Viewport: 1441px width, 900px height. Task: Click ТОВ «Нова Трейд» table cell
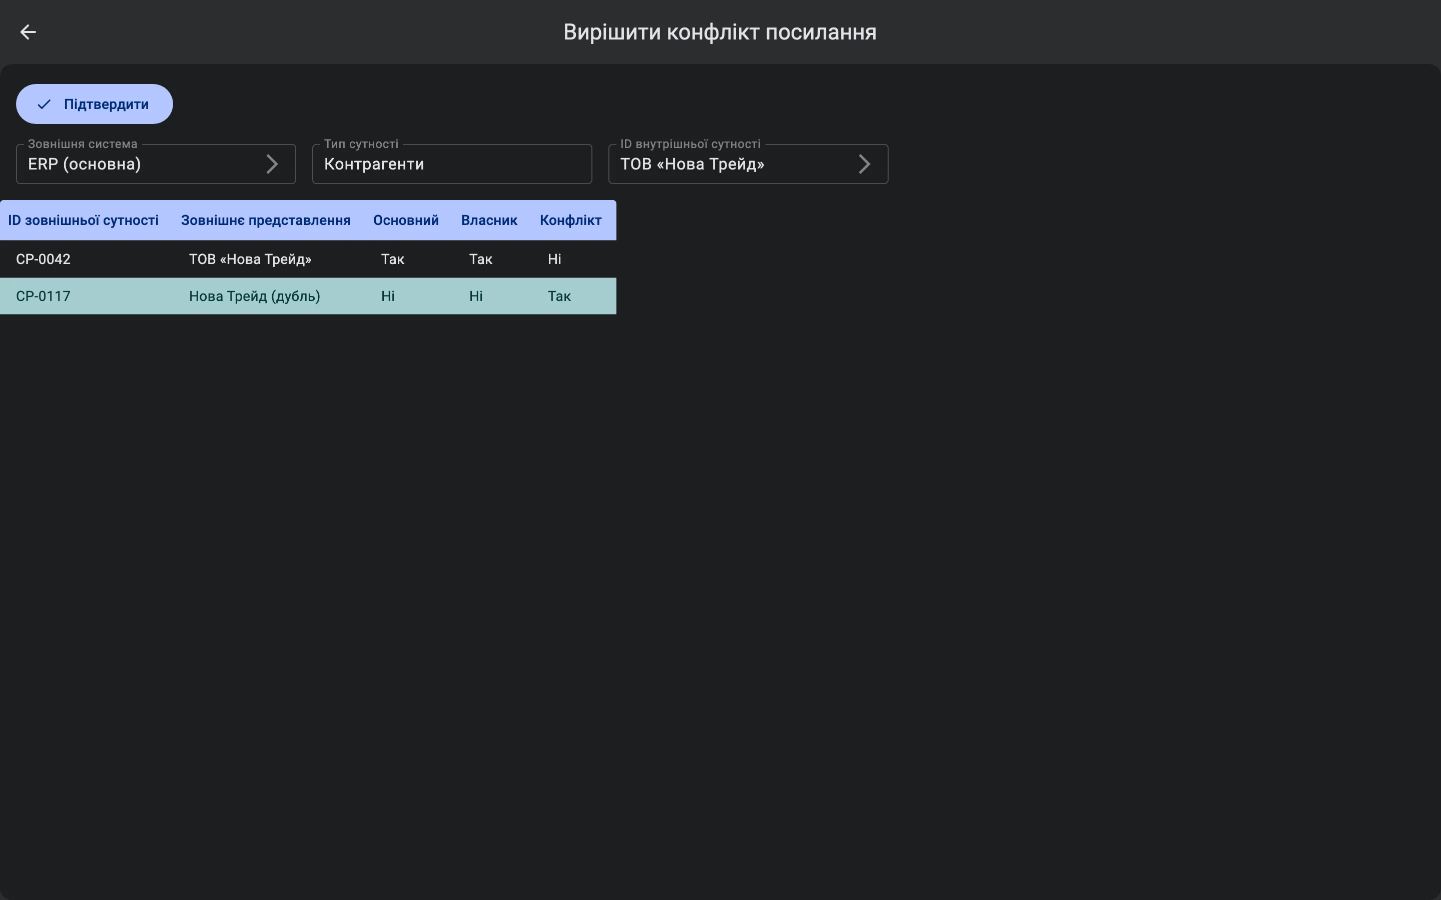point(250,259)
